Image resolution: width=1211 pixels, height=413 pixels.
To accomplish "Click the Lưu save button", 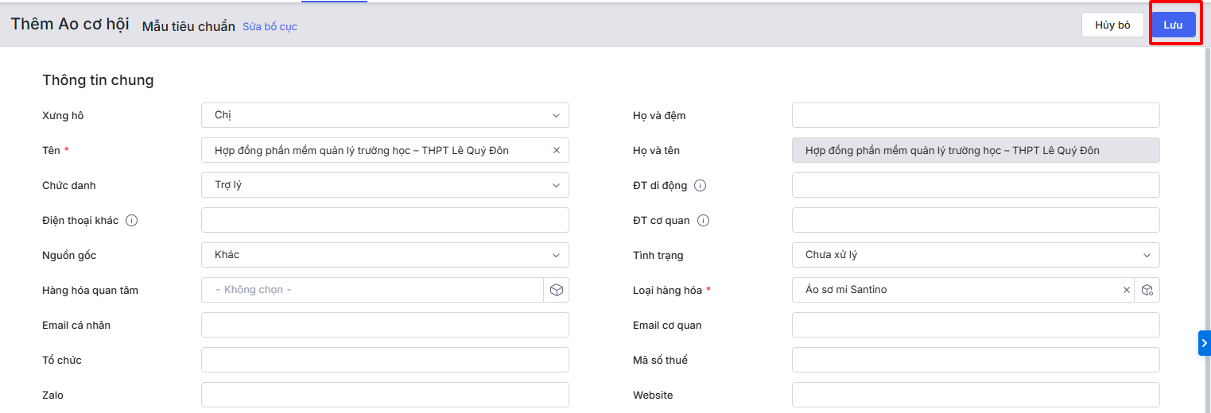I will pos(1173,25).
